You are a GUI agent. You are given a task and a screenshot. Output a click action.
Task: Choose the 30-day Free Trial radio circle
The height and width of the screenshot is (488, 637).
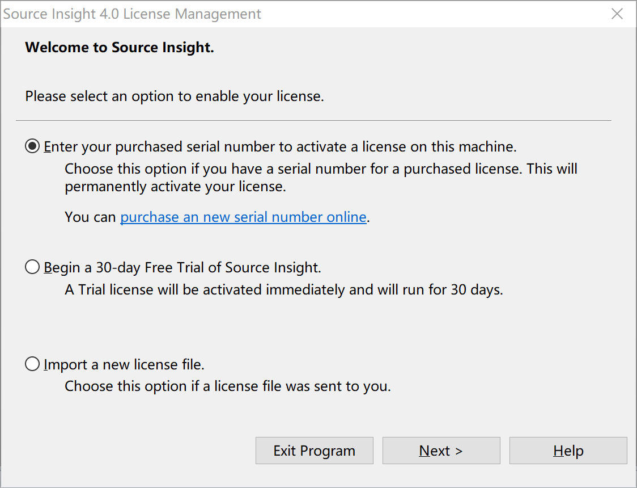pyautogui.click(x=32, y=267)
